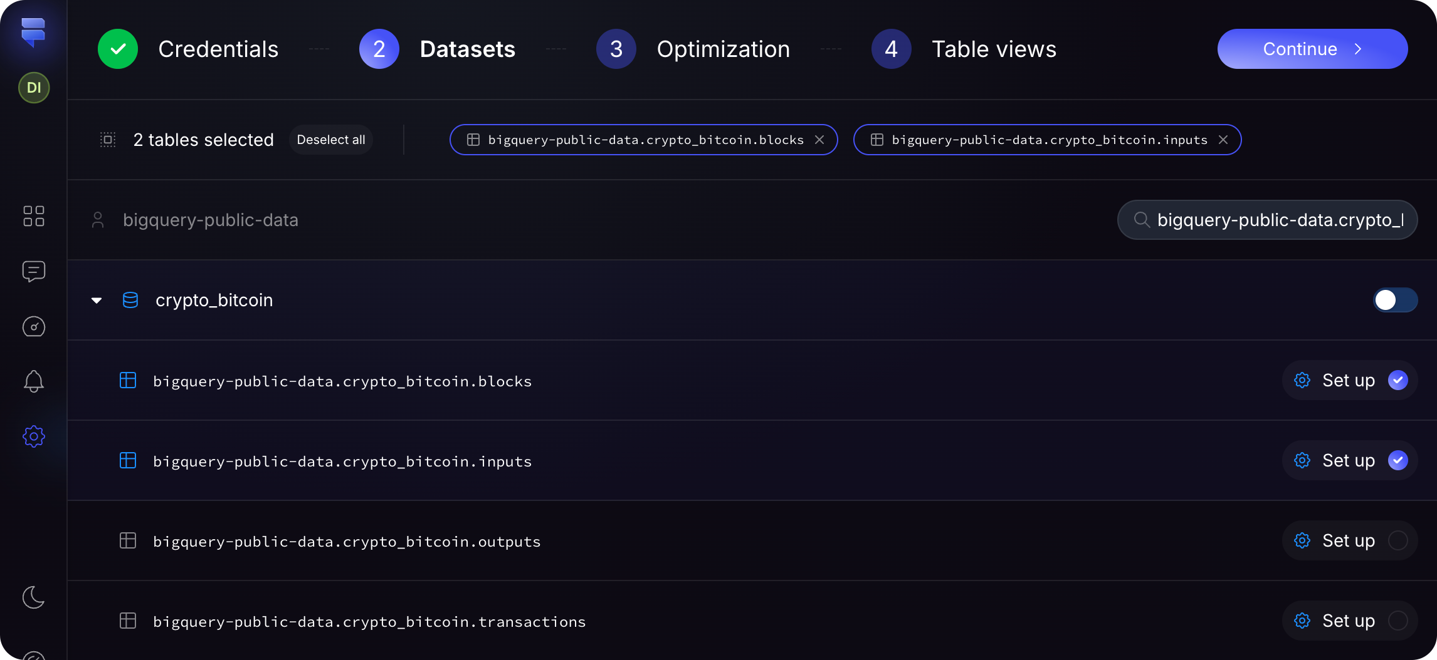Select the crypto_bitcoin.transactions table checkbox
The image size is (1437, 660).
[1398, 621]
